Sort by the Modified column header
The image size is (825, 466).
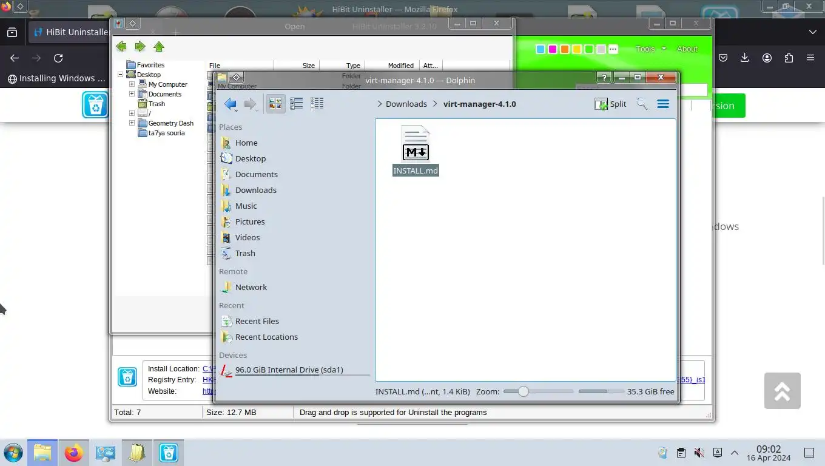392,66
